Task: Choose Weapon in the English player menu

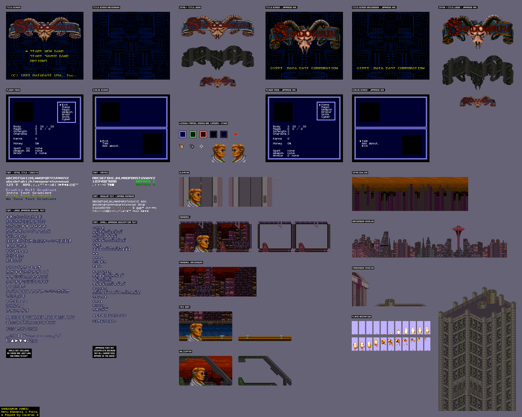Action: tap(67, 112)
